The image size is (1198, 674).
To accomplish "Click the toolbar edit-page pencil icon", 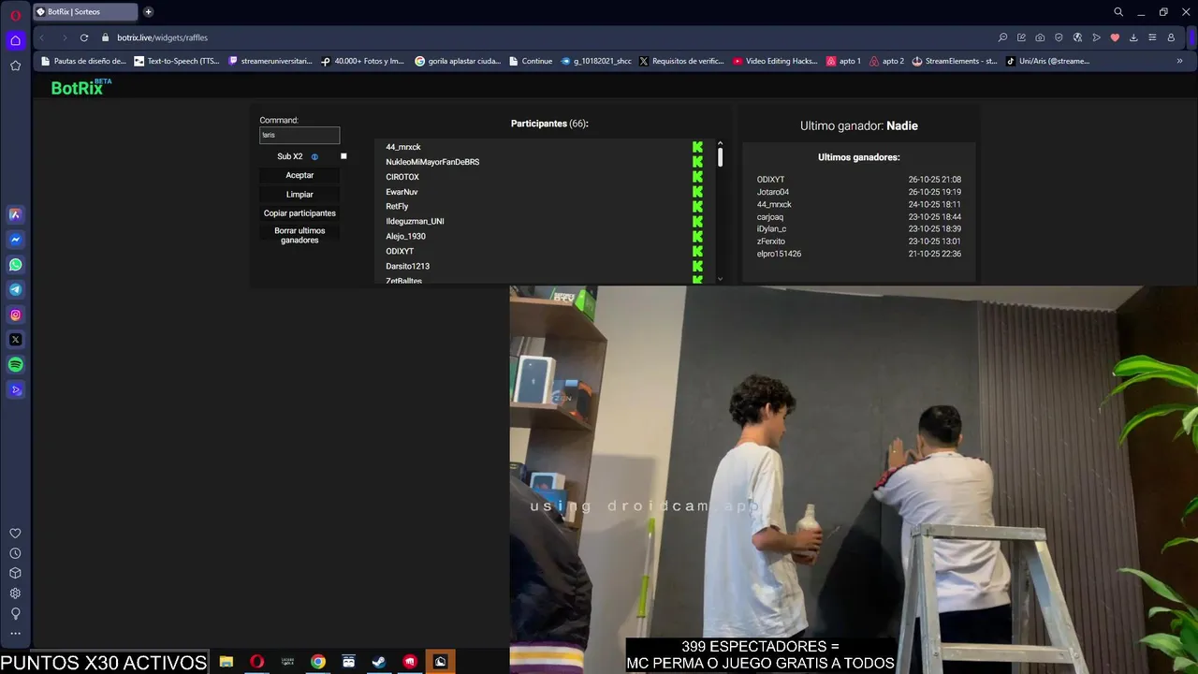I will click(x=1021, y=37).
